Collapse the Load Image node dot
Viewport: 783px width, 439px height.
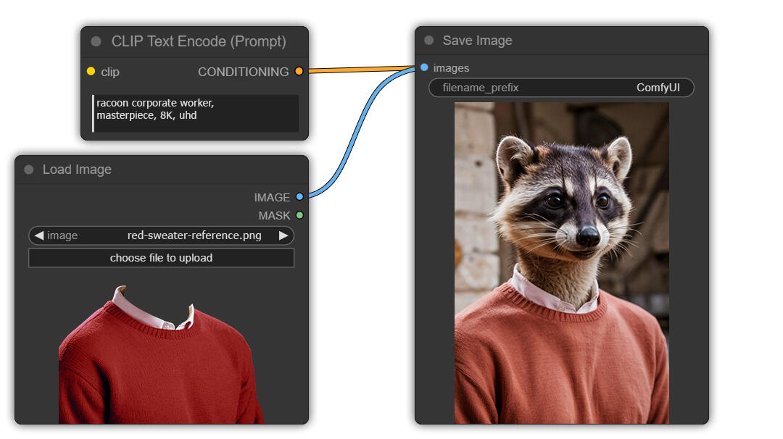pos(29,170)
